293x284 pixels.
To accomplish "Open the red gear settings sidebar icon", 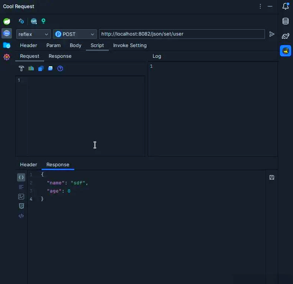I will click(7, 57).
